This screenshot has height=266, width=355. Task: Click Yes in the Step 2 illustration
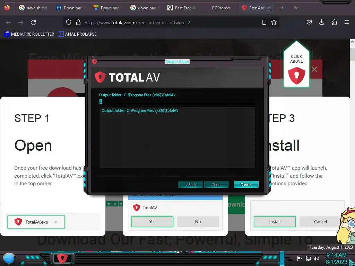click(x=153, y=222)
